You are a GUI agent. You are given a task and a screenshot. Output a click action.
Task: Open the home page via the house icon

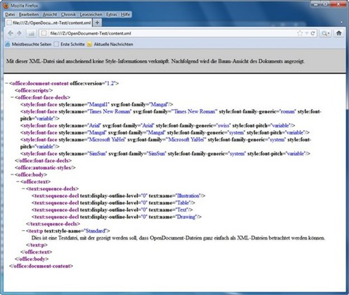point(339,33)
